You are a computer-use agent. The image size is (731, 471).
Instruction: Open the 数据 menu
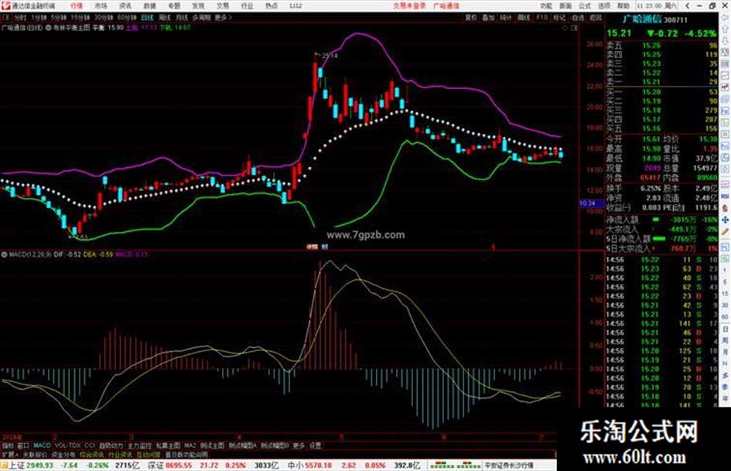[149, 6]
